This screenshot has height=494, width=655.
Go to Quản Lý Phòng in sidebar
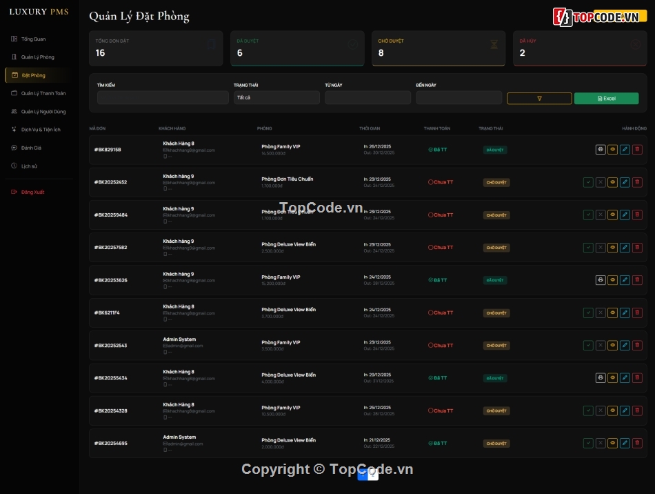coord(37,57)
